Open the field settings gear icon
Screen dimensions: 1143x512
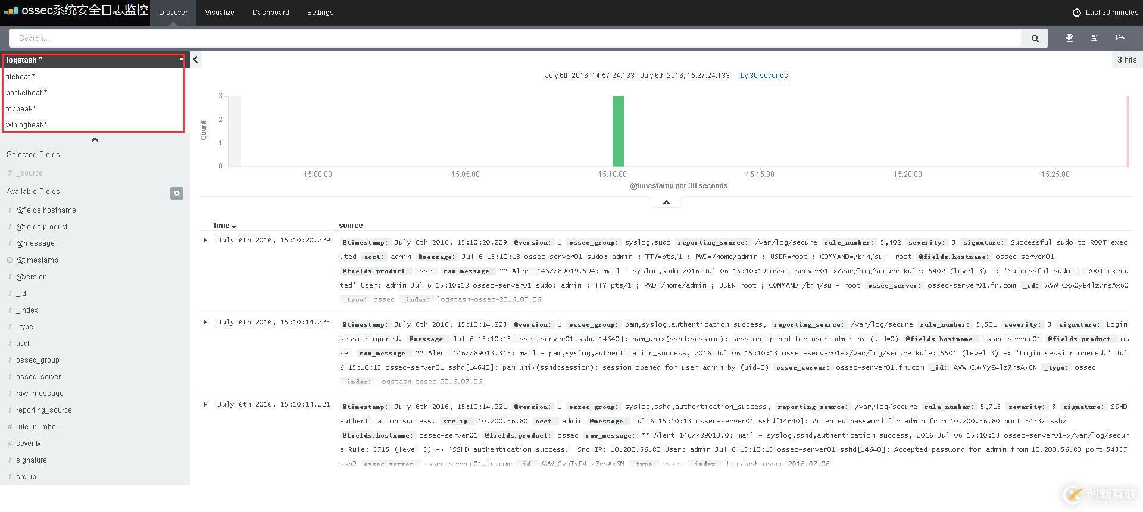click(177, 193)
